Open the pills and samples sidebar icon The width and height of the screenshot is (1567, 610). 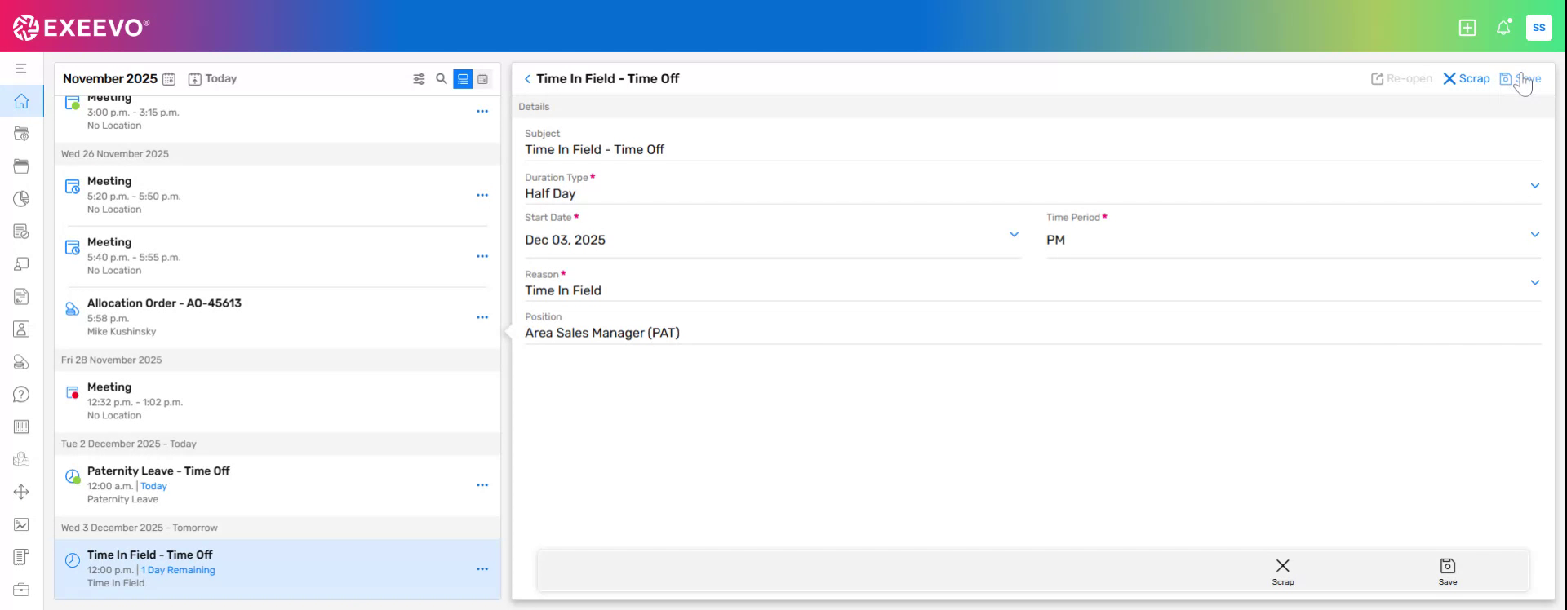(x=21, y=362)
